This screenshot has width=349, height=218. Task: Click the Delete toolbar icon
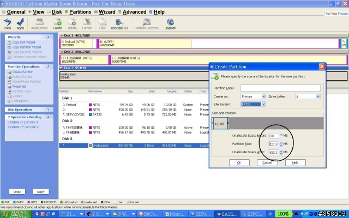pos(72,24)
